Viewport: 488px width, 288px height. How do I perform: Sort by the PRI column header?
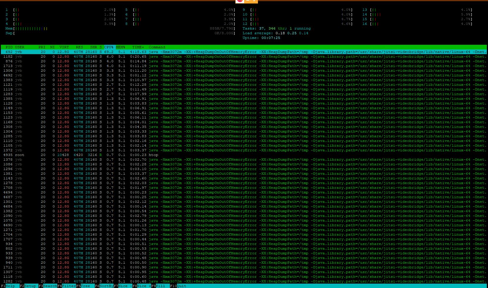click(x=42, y=47)
